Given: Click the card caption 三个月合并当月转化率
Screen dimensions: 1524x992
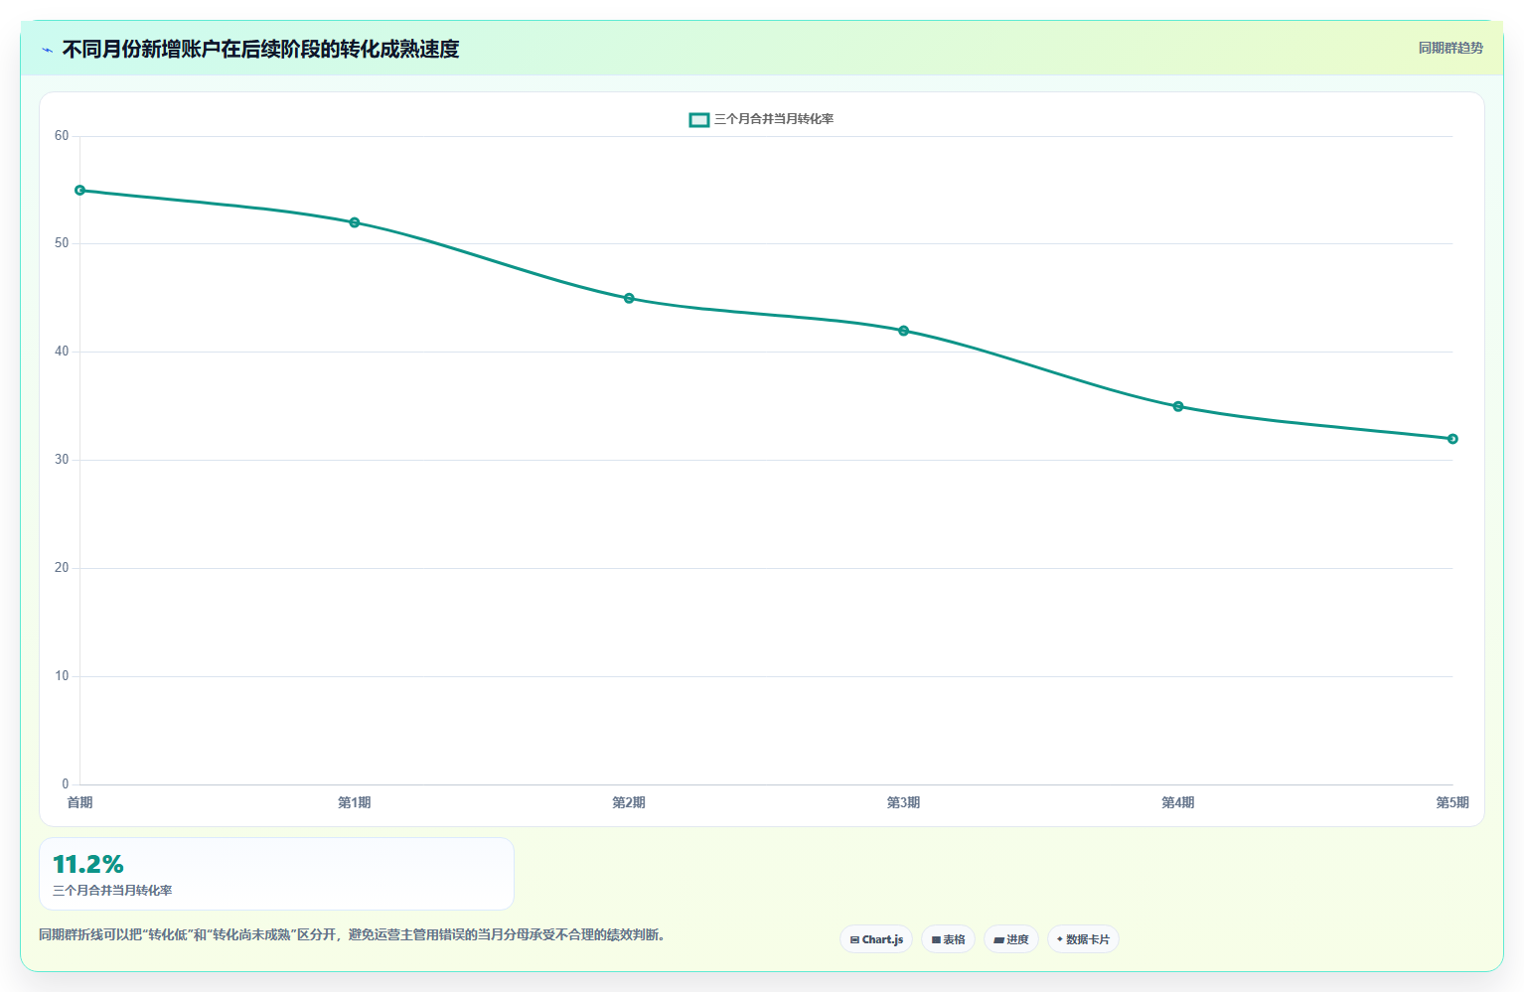Looking at the screenshot, I should [x=112, y=891].
